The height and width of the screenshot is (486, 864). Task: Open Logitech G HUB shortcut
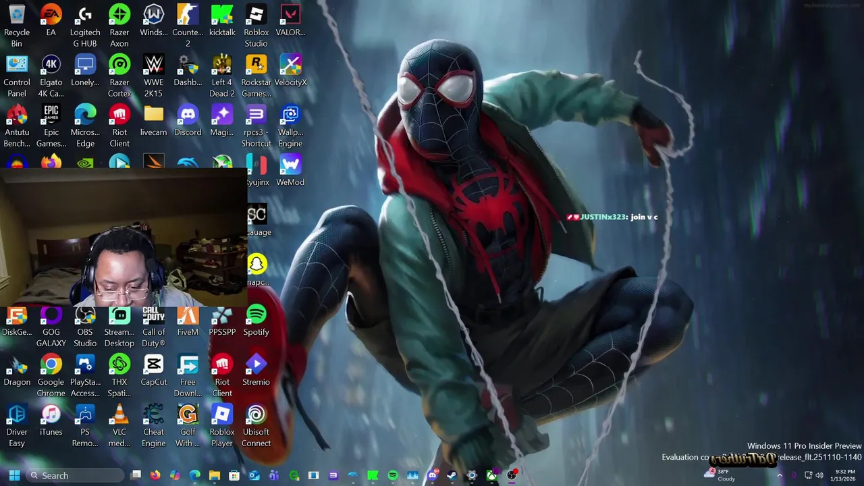(85, 26)
